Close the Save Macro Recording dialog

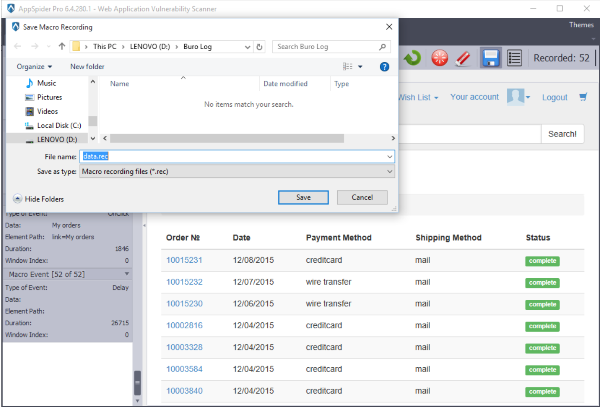point(389,27)
